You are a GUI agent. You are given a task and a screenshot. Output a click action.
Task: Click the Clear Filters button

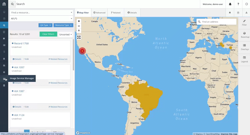click(48, 34)
